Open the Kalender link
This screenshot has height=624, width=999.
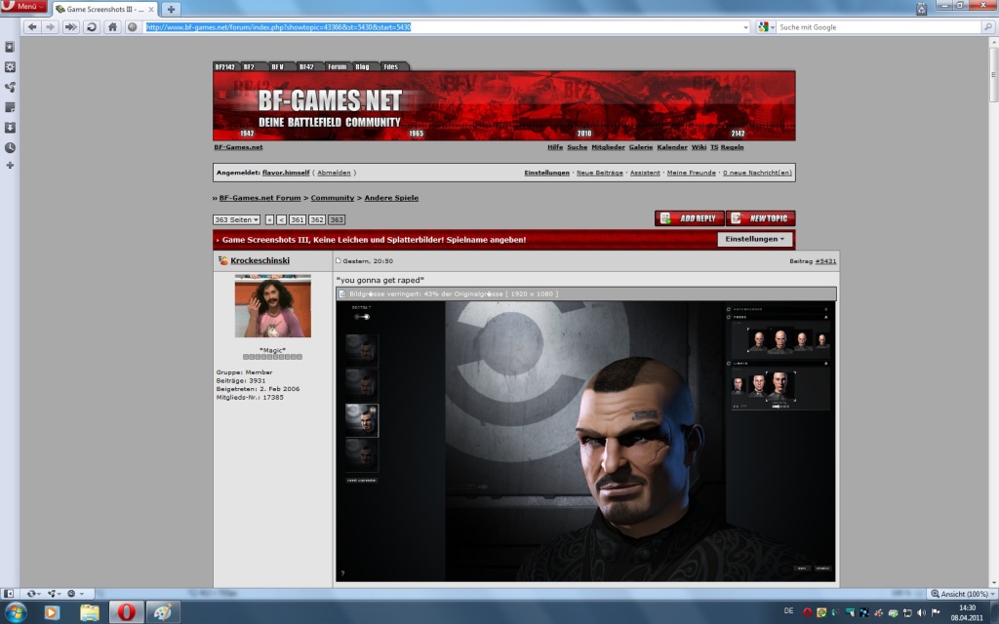pos(672,147)
